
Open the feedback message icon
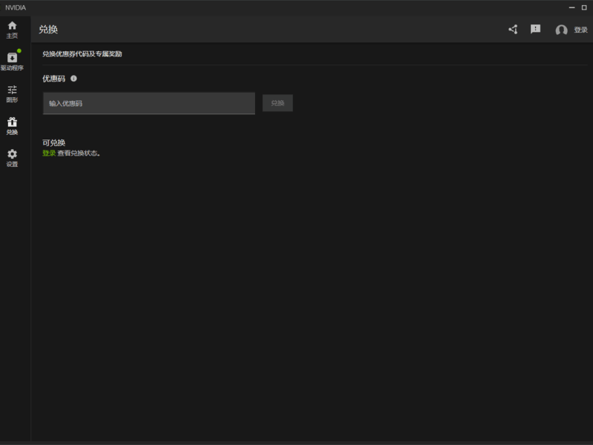tap(535, 29)
